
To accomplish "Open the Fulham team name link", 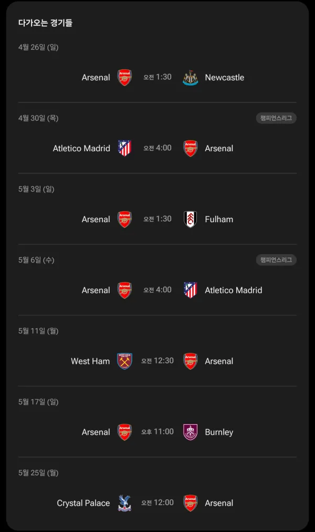I will click(219, 220).
